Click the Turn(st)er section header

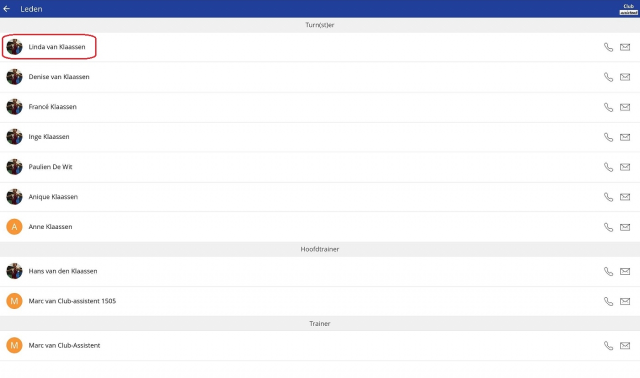(x=320, y=25)
